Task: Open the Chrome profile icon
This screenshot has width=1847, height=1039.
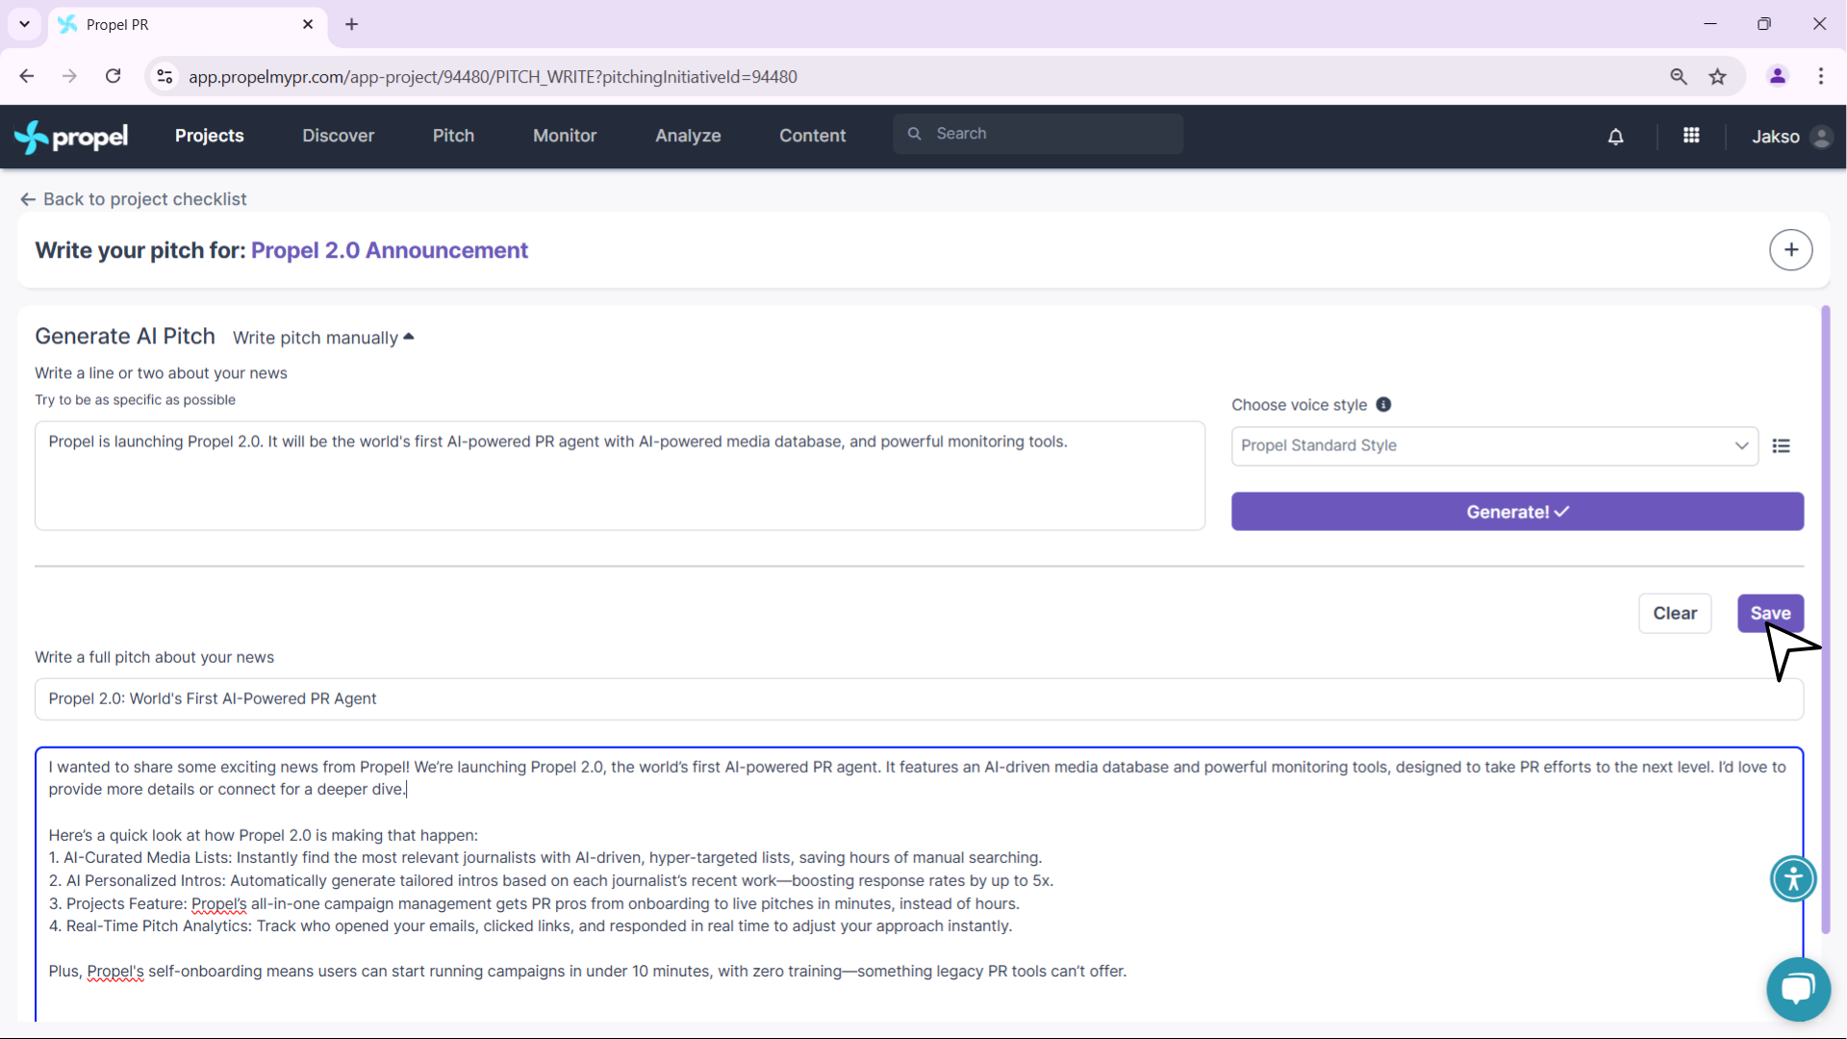Action: tap(1778, 76)
